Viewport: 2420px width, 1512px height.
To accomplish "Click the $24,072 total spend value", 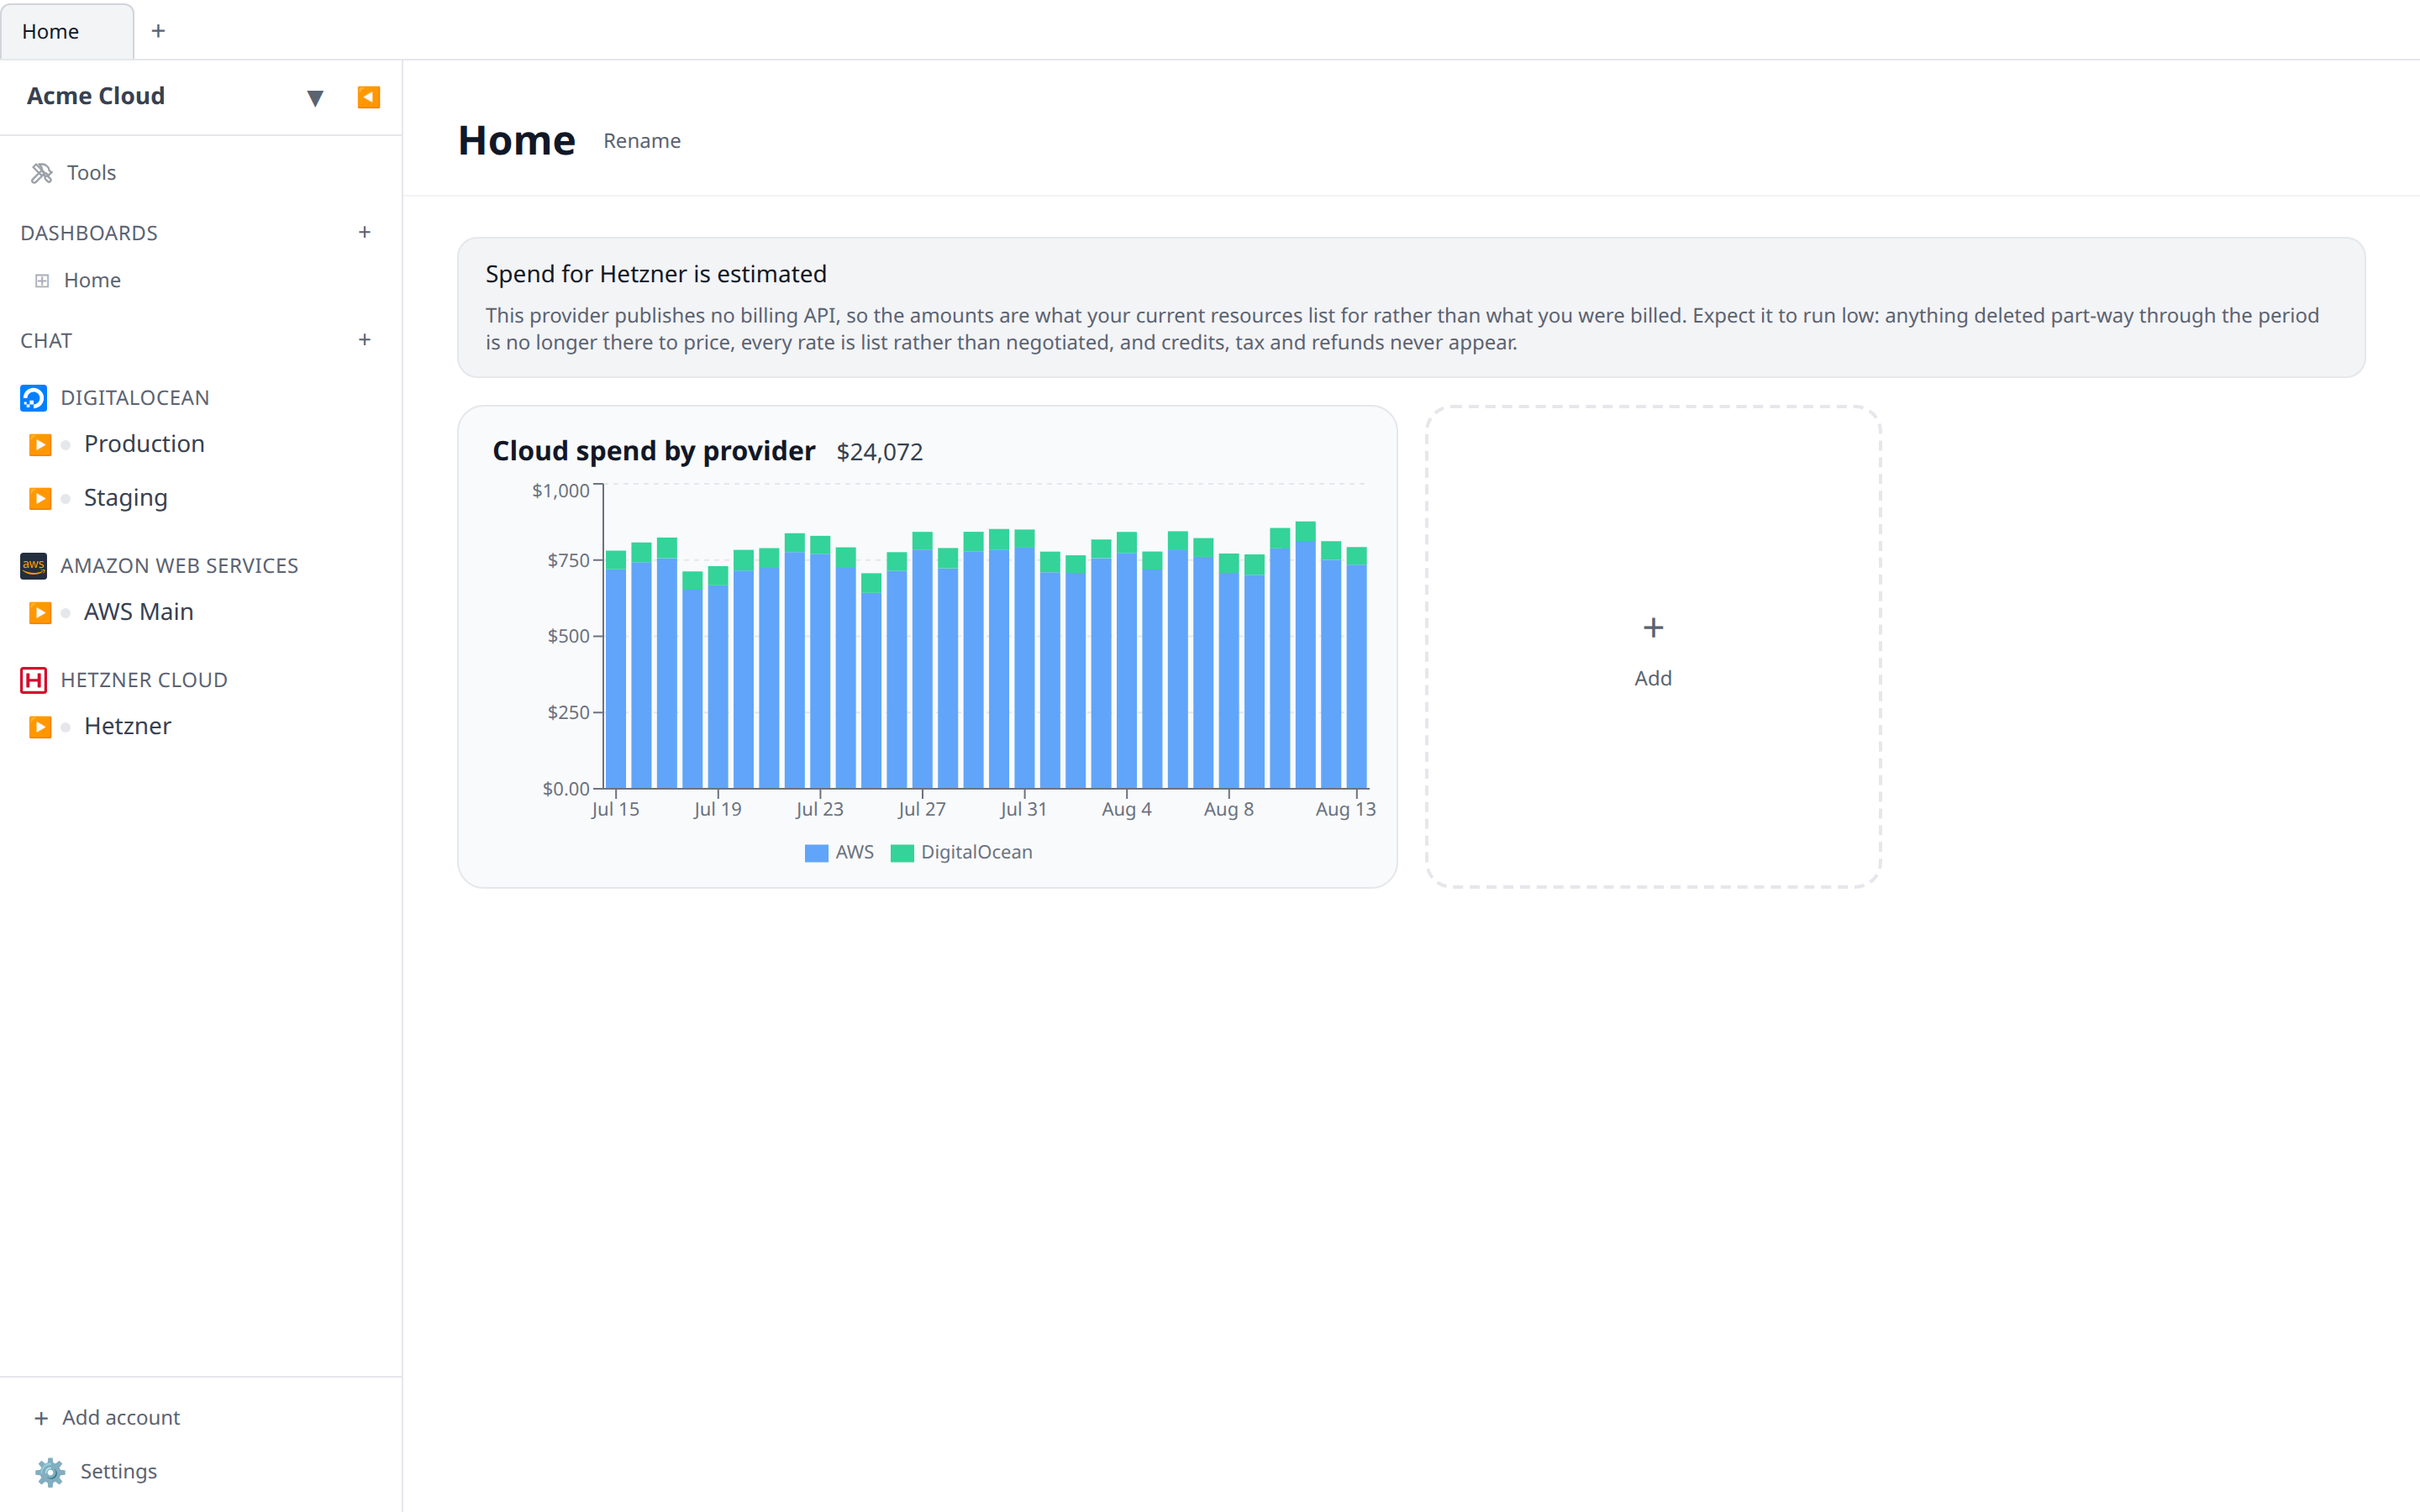I will [880, 452].
